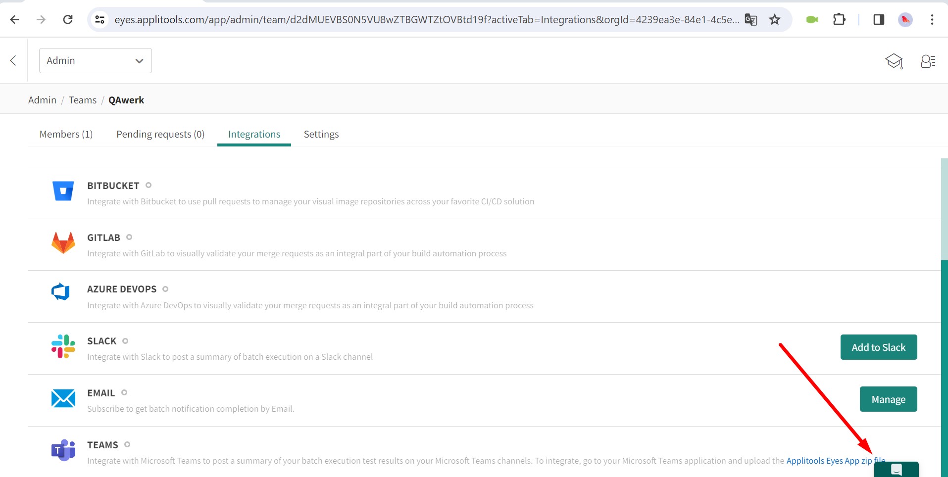948x477 pixels.
Task: Toggle the browser side panel
Action: (879, 19)
